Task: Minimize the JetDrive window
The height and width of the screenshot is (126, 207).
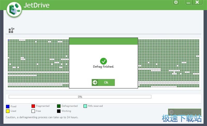Action: tap(189, 2)
